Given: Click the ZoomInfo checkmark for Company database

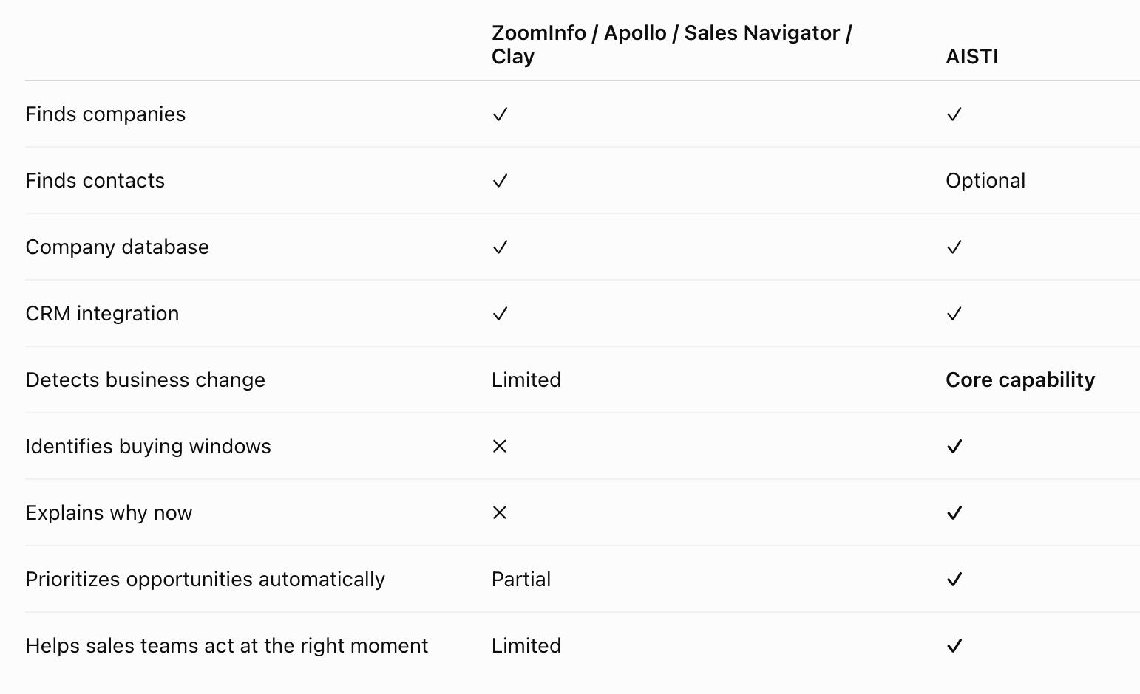Looking at the screenshot, I should 501,247.
